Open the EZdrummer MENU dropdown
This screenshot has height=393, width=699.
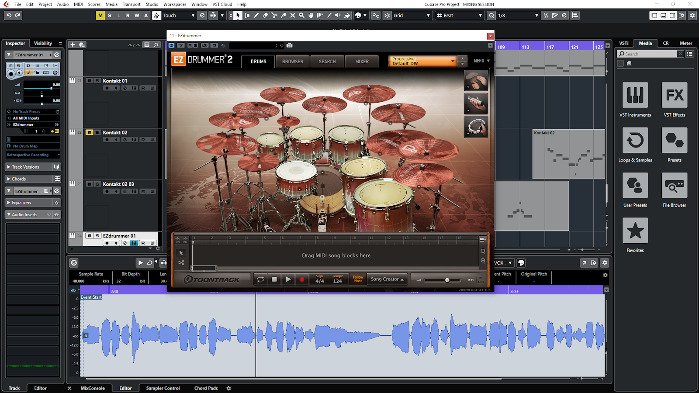point(482,61)
